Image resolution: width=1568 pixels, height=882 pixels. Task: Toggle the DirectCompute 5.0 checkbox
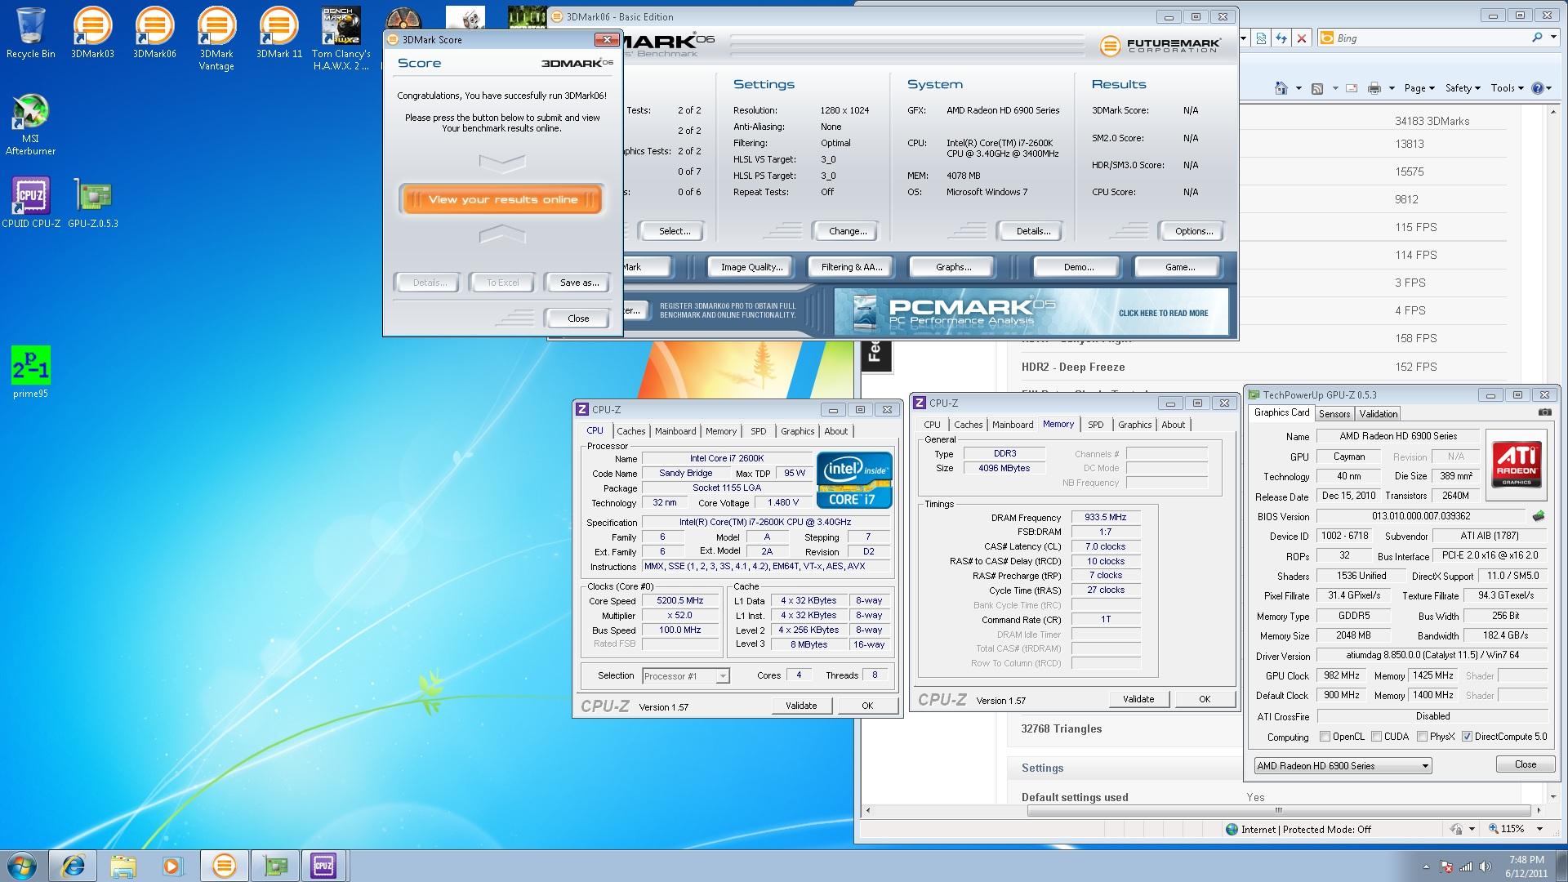(1467, 737)
